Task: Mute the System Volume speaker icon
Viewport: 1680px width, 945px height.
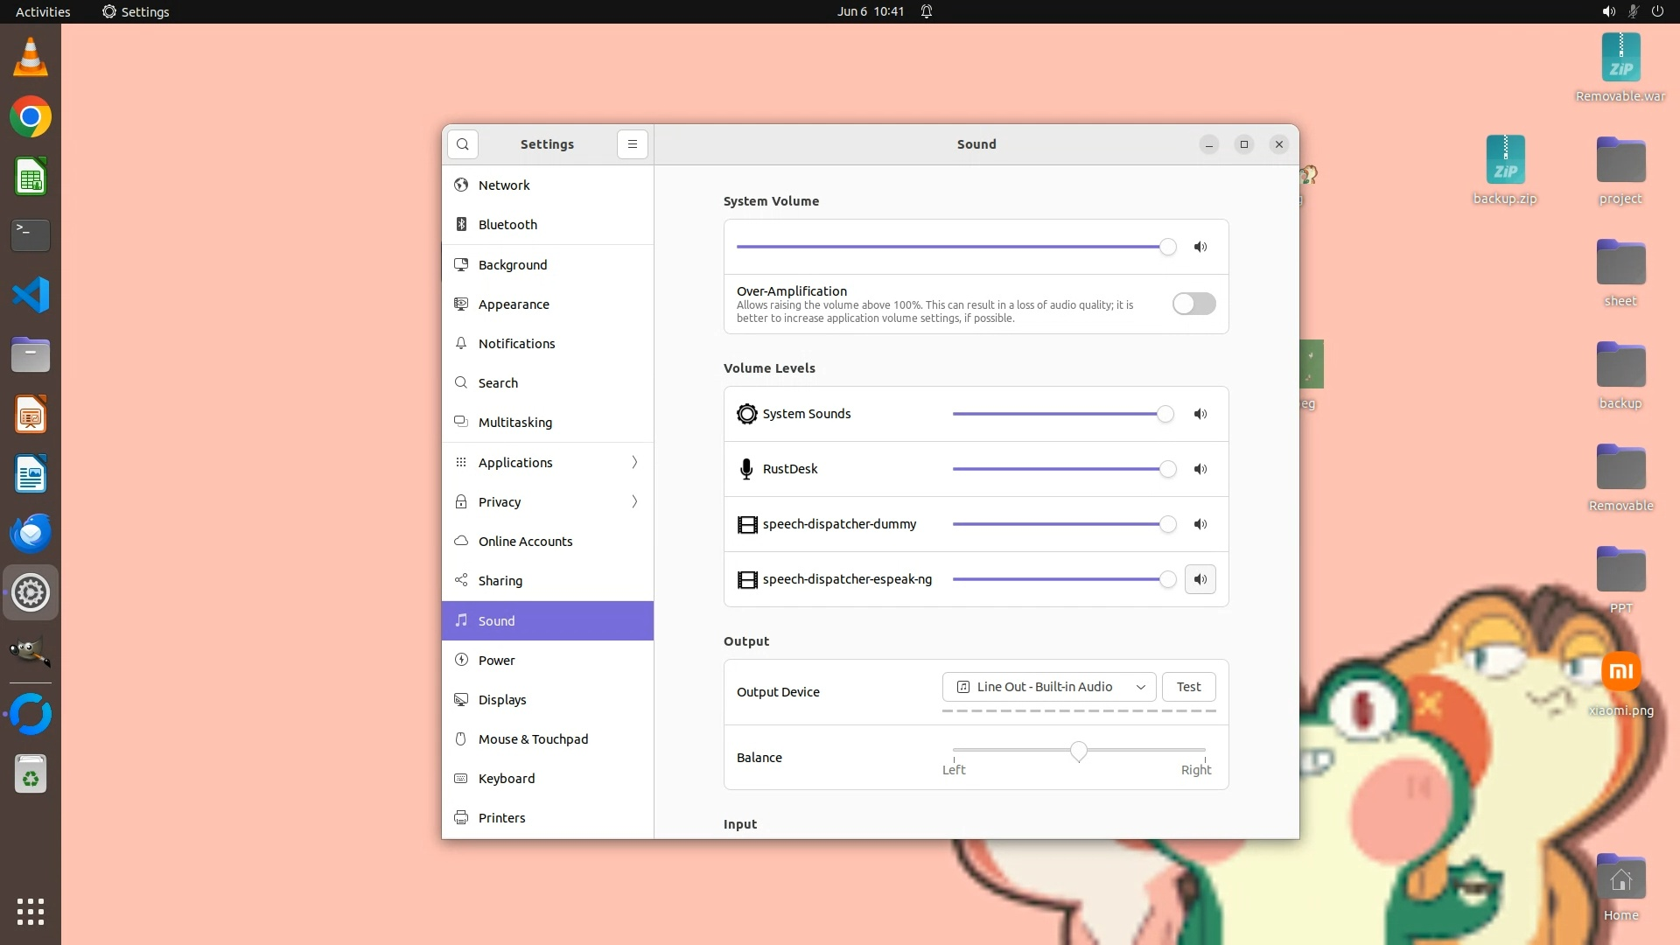Action: [1200, 247]
